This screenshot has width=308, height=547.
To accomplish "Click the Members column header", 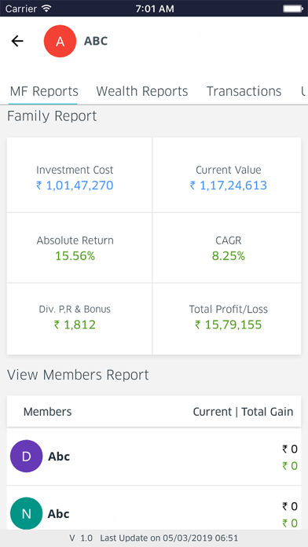I will tap(47, 412).
